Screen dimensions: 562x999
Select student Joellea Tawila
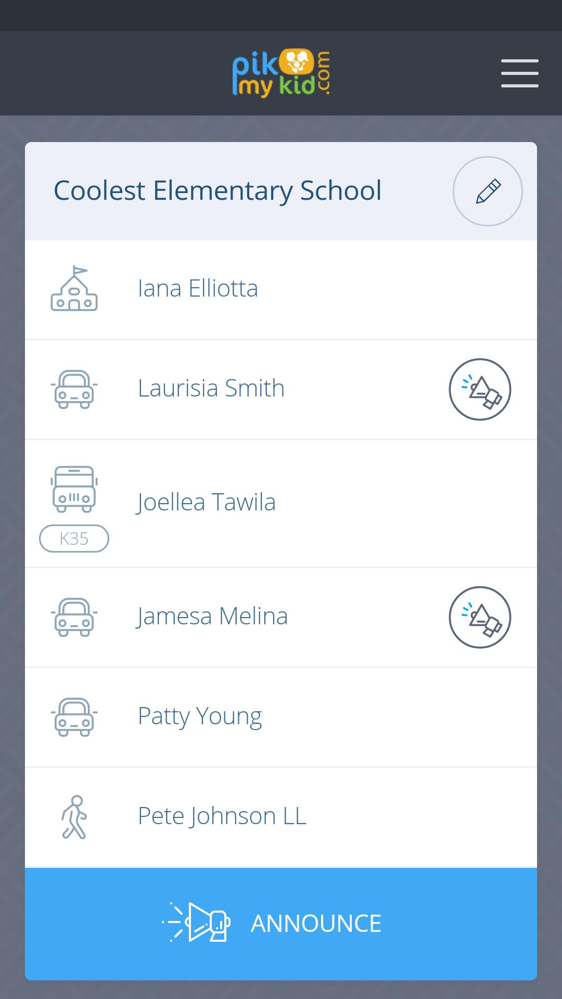point(206,503)
